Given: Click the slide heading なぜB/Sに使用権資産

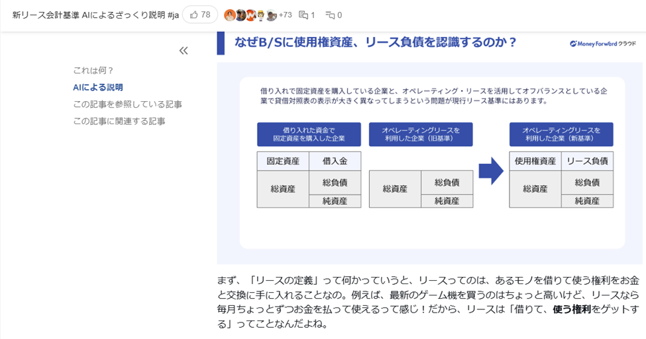Looking at the screenshot, I should pyautogui.click(x=376, y=43).
